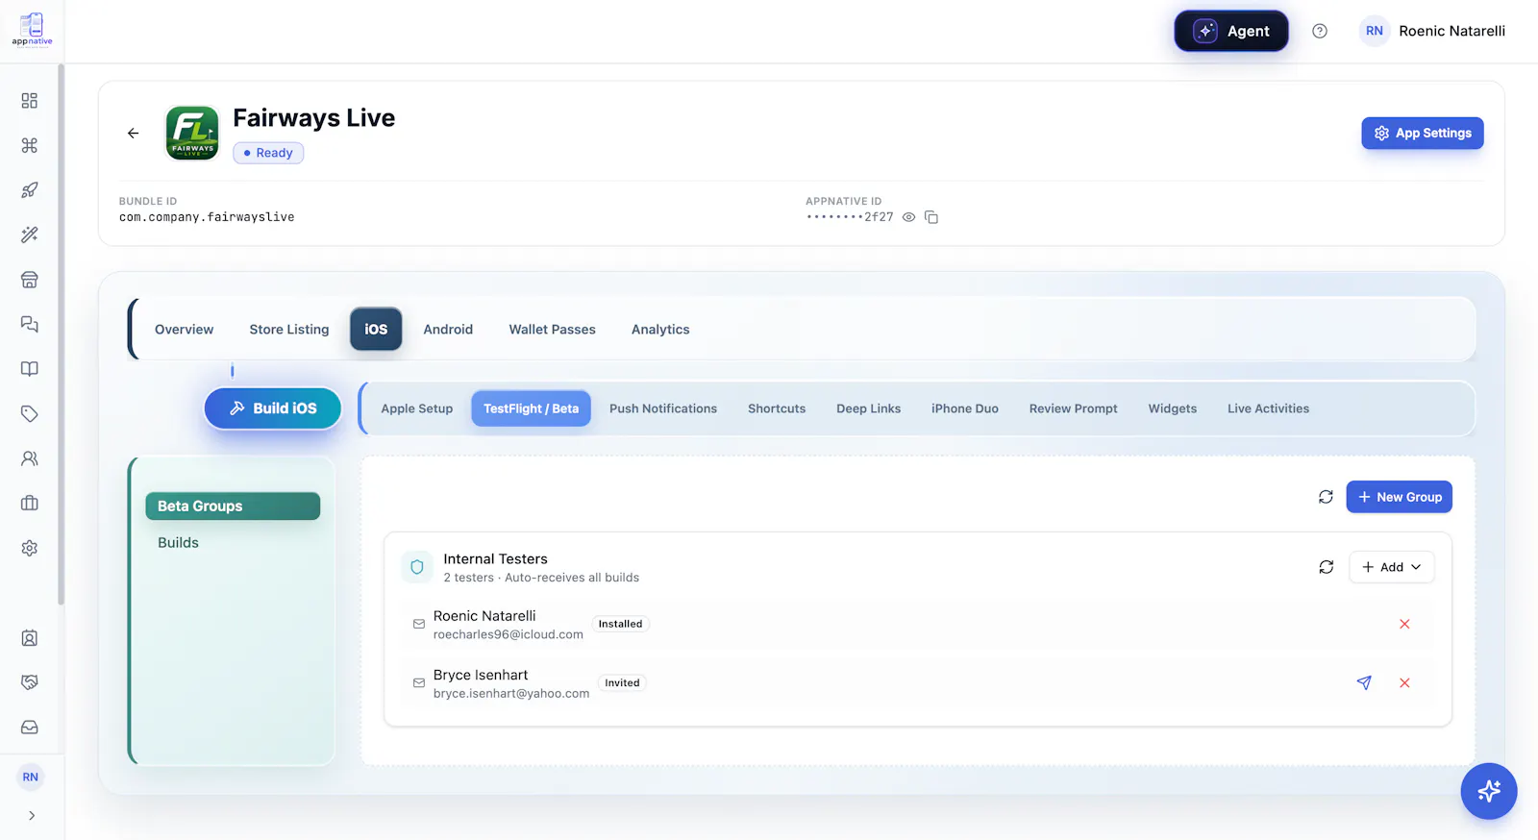Select Beta Groups in side panel

pyautogui.click(x=233, y=506)
